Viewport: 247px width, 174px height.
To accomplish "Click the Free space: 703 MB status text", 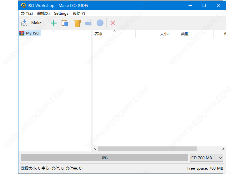I will point(205,168).
